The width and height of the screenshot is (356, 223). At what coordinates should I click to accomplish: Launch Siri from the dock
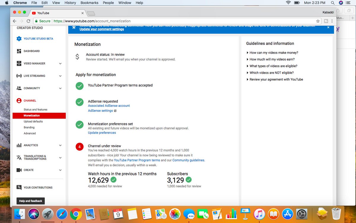pyautogui.click(x=34, y=214)
